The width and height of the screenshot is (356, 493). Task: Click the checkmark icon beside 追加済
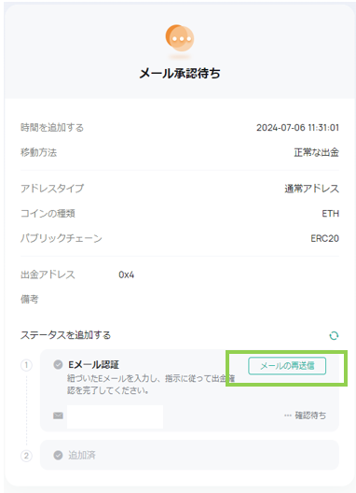coord(58,455)
